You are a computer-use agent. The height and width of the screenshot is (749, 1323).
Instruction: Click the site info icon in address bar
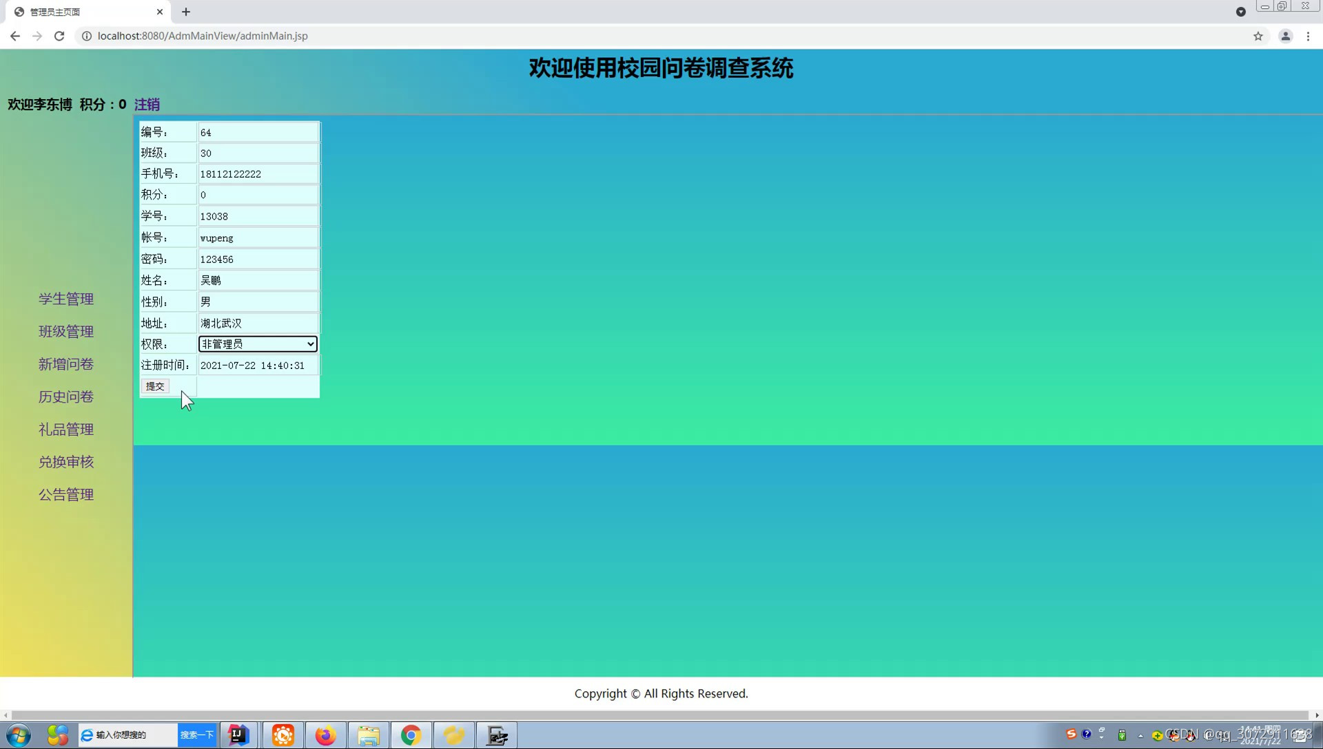(x=87, y=36)
